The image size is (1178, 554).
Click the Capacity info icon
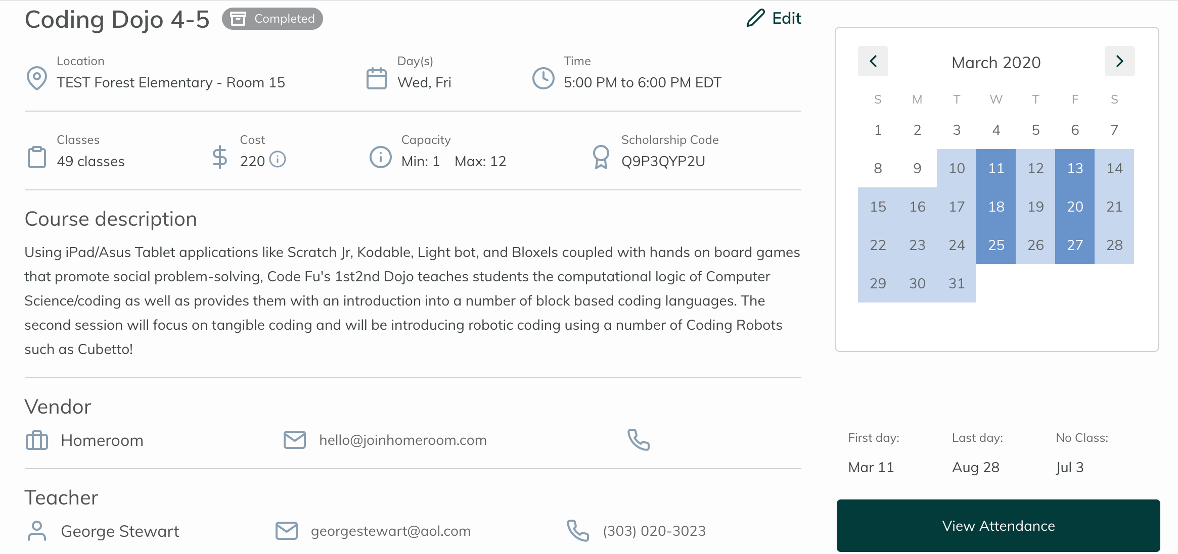380,157
